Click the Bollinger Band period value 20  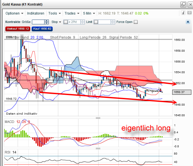[x=32, y=37]
